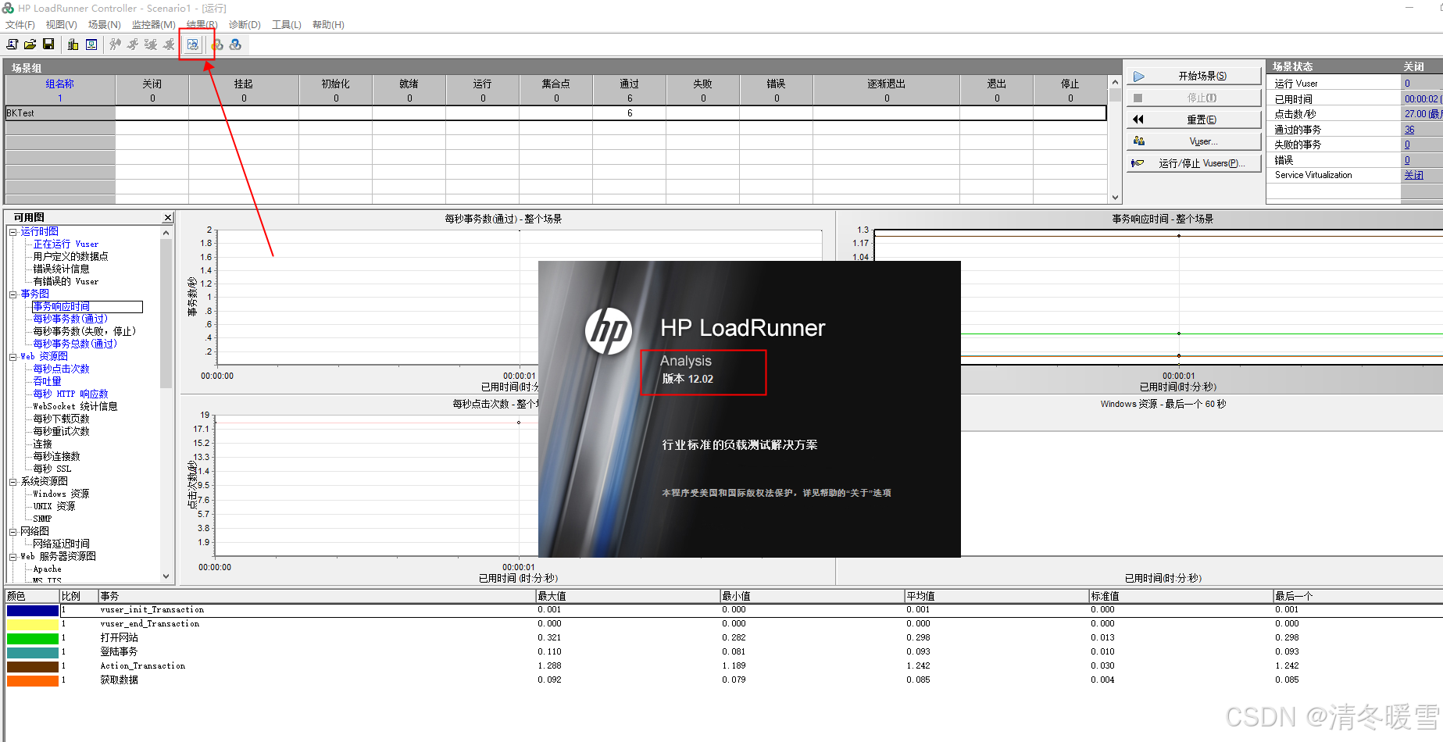Image resolution: width=1443 pixels, height=742 pixels.
Task: Click the 运行/停止 Vusers(P)... button
Action: coord(1194,163)
